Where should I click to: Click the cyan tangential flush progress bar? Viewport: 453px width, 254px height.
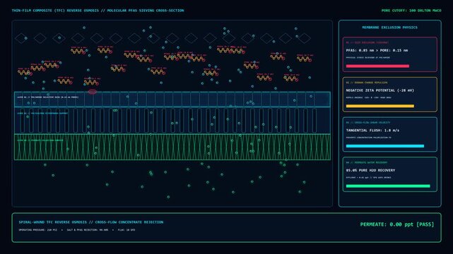[385, 146]
